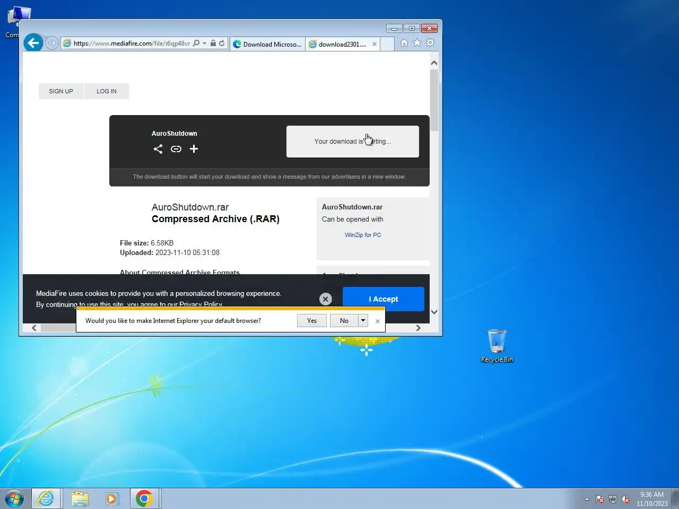This screenshot has height=509, width=679.
Task: Click the IE forward arrow button
Action: tap(51, 43)
